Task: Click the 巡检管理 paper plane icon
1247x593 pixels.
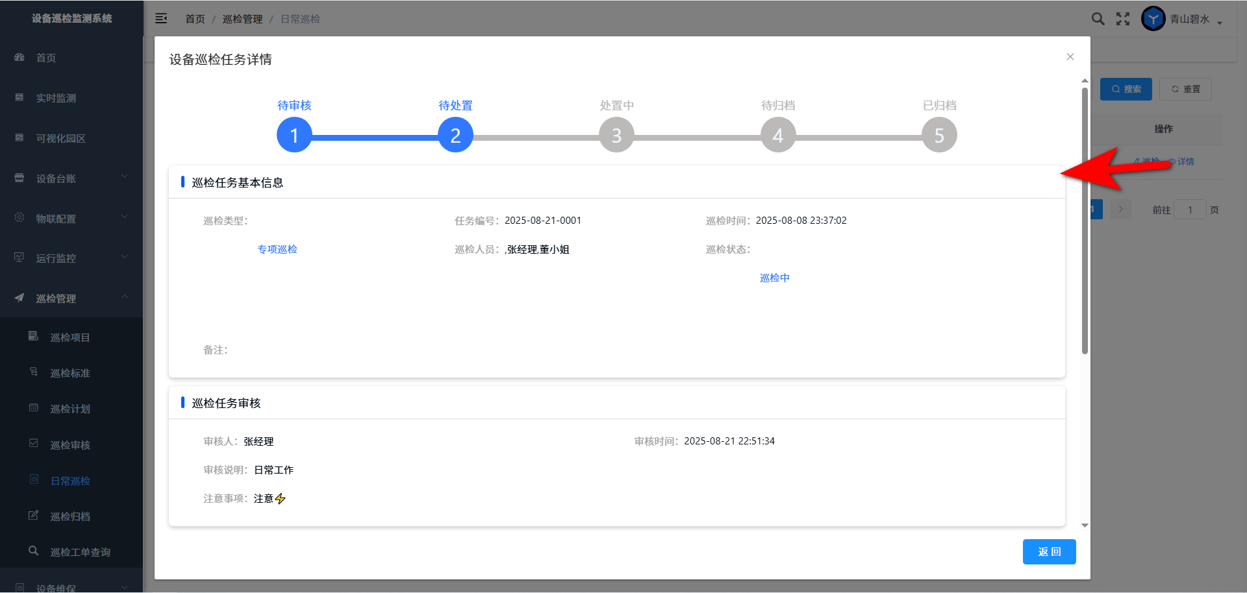Action: [x=19, y=298]
